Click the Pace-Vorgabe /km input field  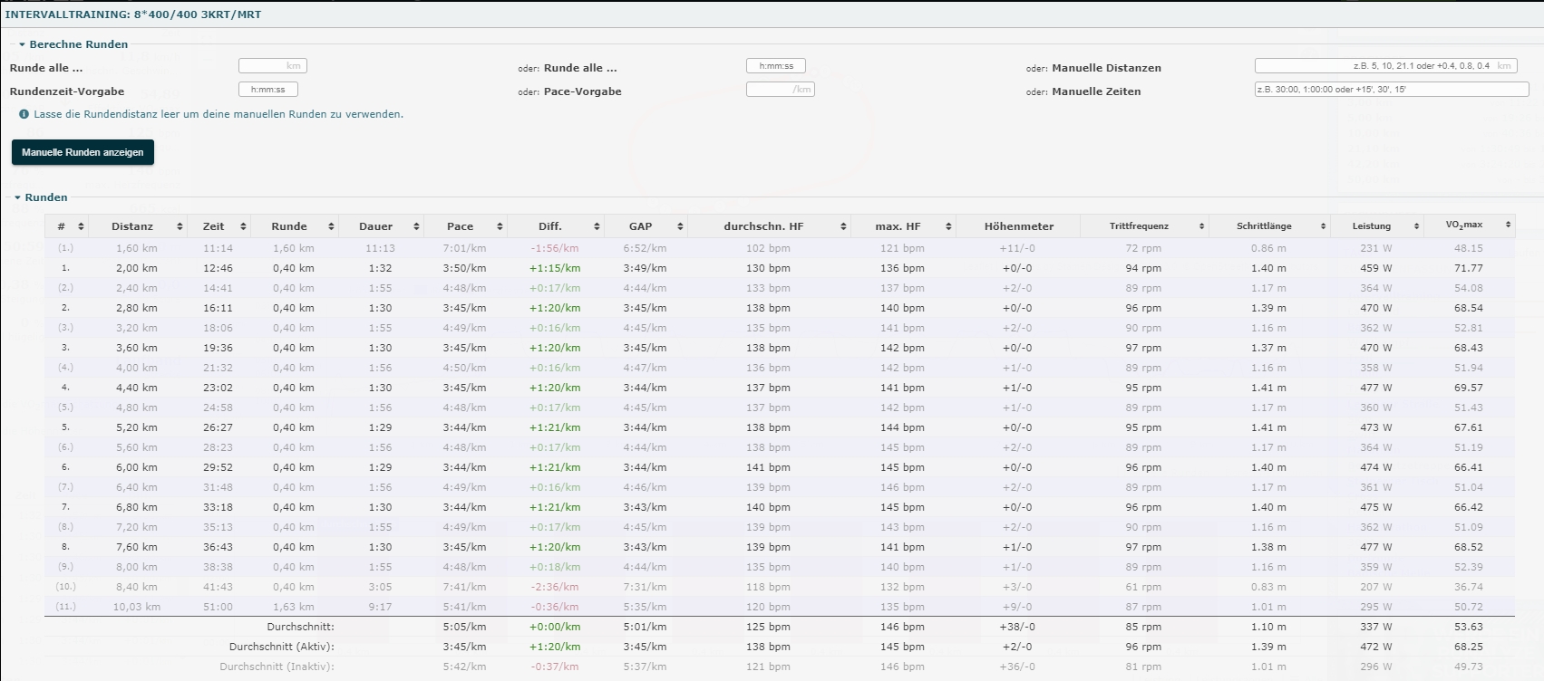point(780,90)
